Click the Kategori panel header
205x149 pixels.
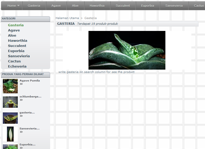click(25, 19)
